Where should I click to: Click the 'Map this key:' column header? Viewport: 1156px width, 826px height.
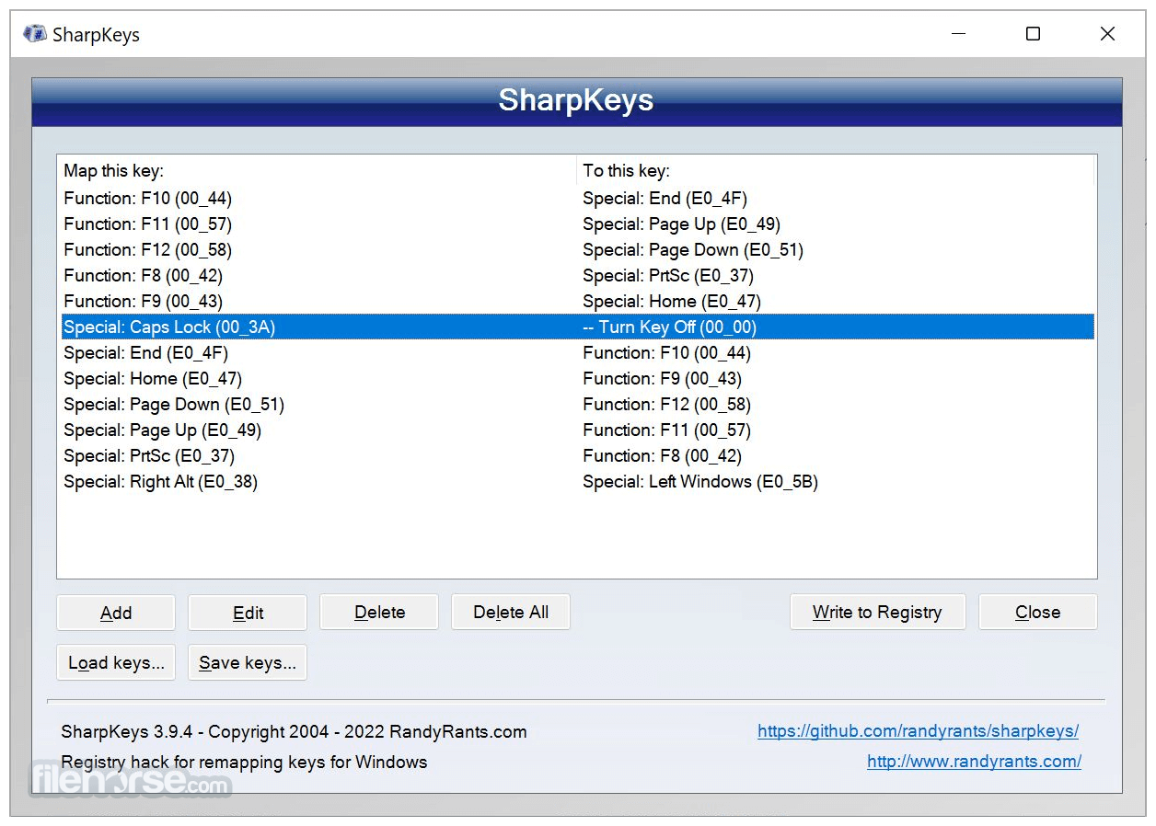(317, 170)
